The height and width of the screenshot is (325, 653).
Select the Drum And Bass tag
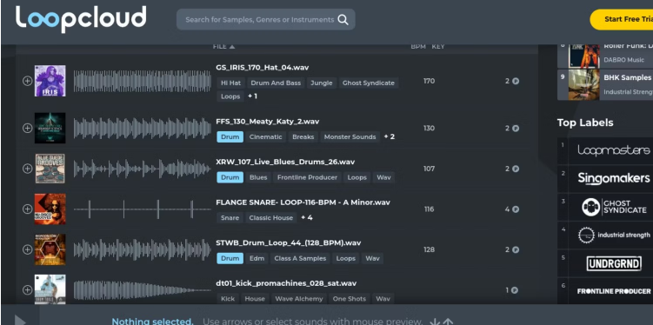click(x=276, y=83)
